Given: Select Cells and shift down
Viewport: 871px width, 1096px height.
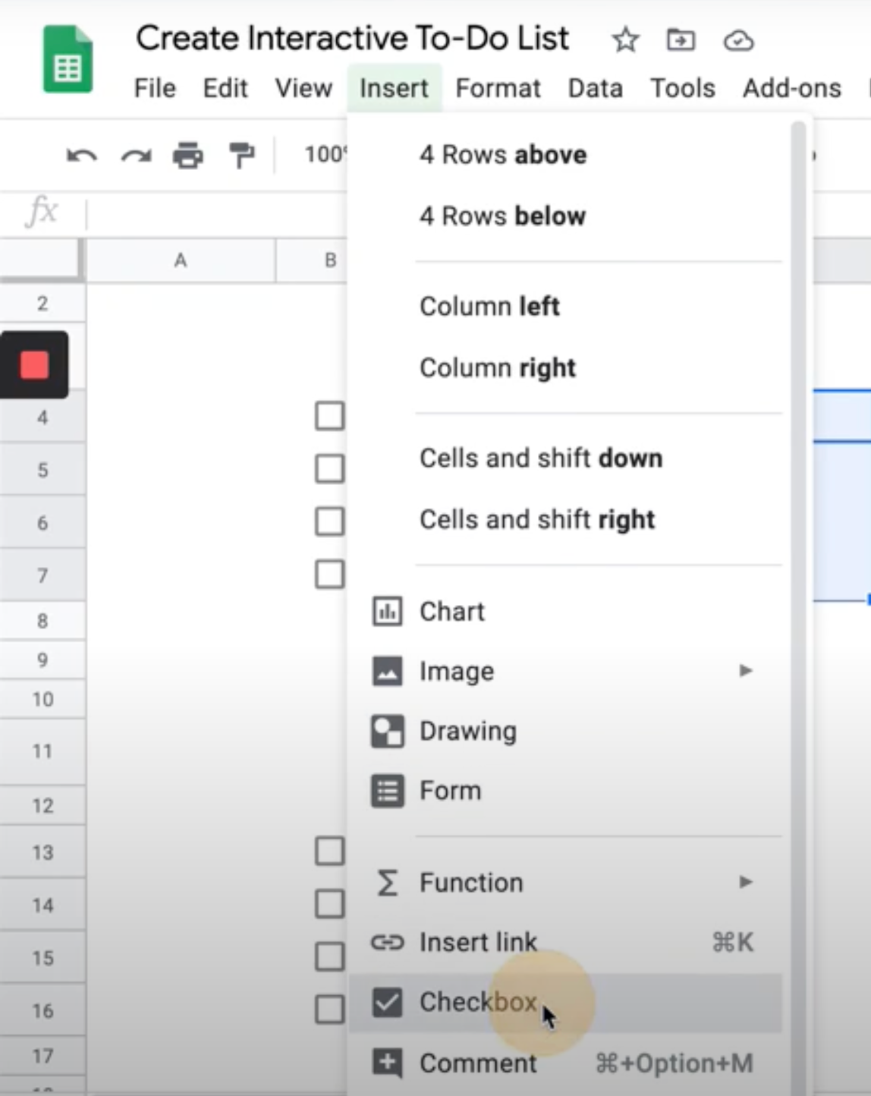Looking at the screenshot, I should (x=565, y=458).
